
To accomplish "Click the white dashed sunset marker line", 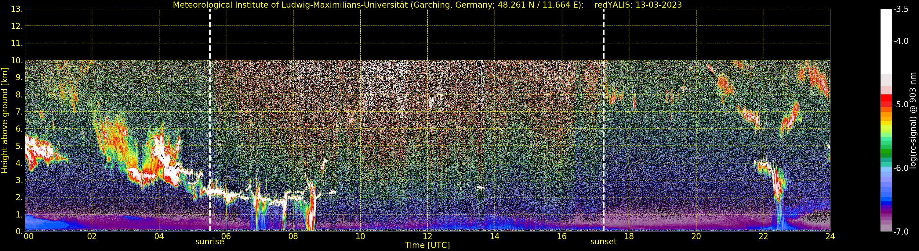I will coord(604,120).
